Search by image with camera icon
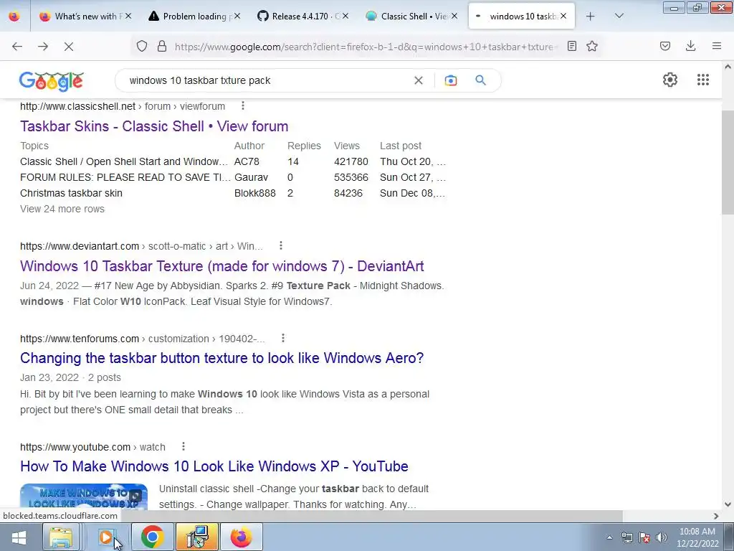This screenshot has height=551, width=734. [451, 80]
